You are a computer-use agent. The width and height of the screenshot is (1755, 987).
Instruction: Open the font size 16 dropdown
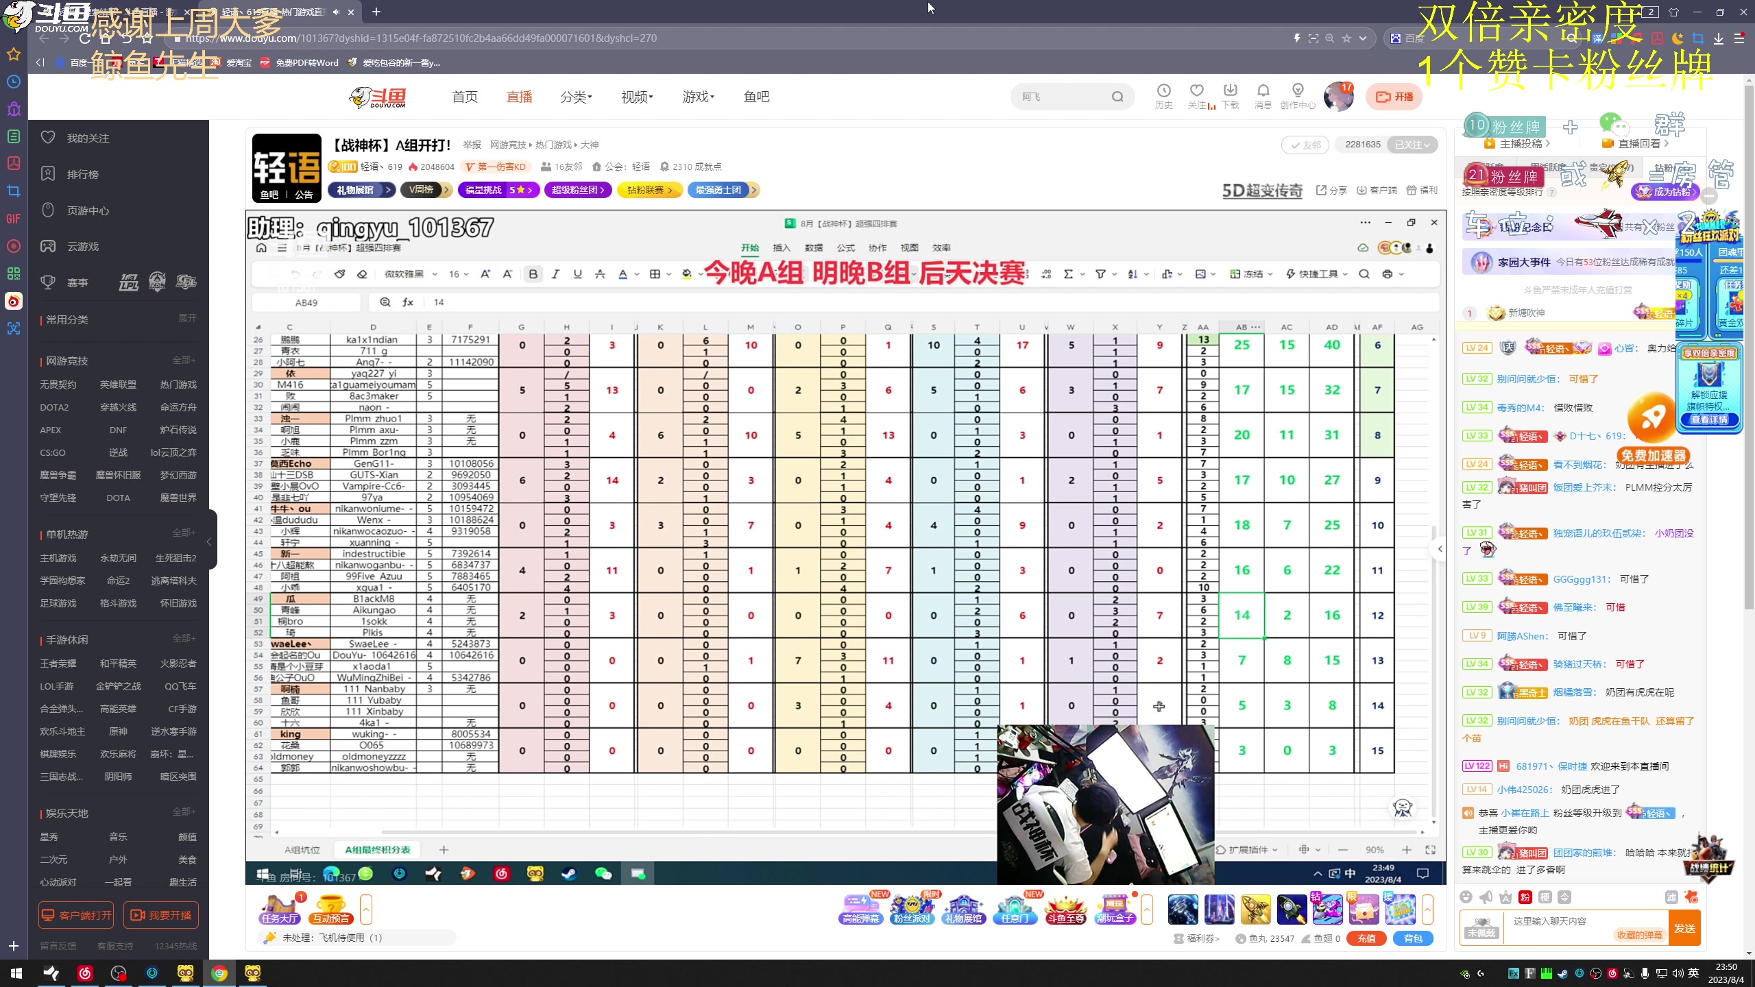pos(459,274)
